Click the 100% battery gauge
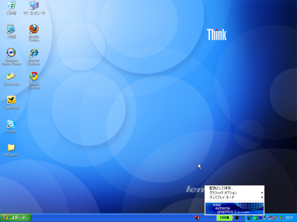The image size is (297, 222). coord(225,218)
